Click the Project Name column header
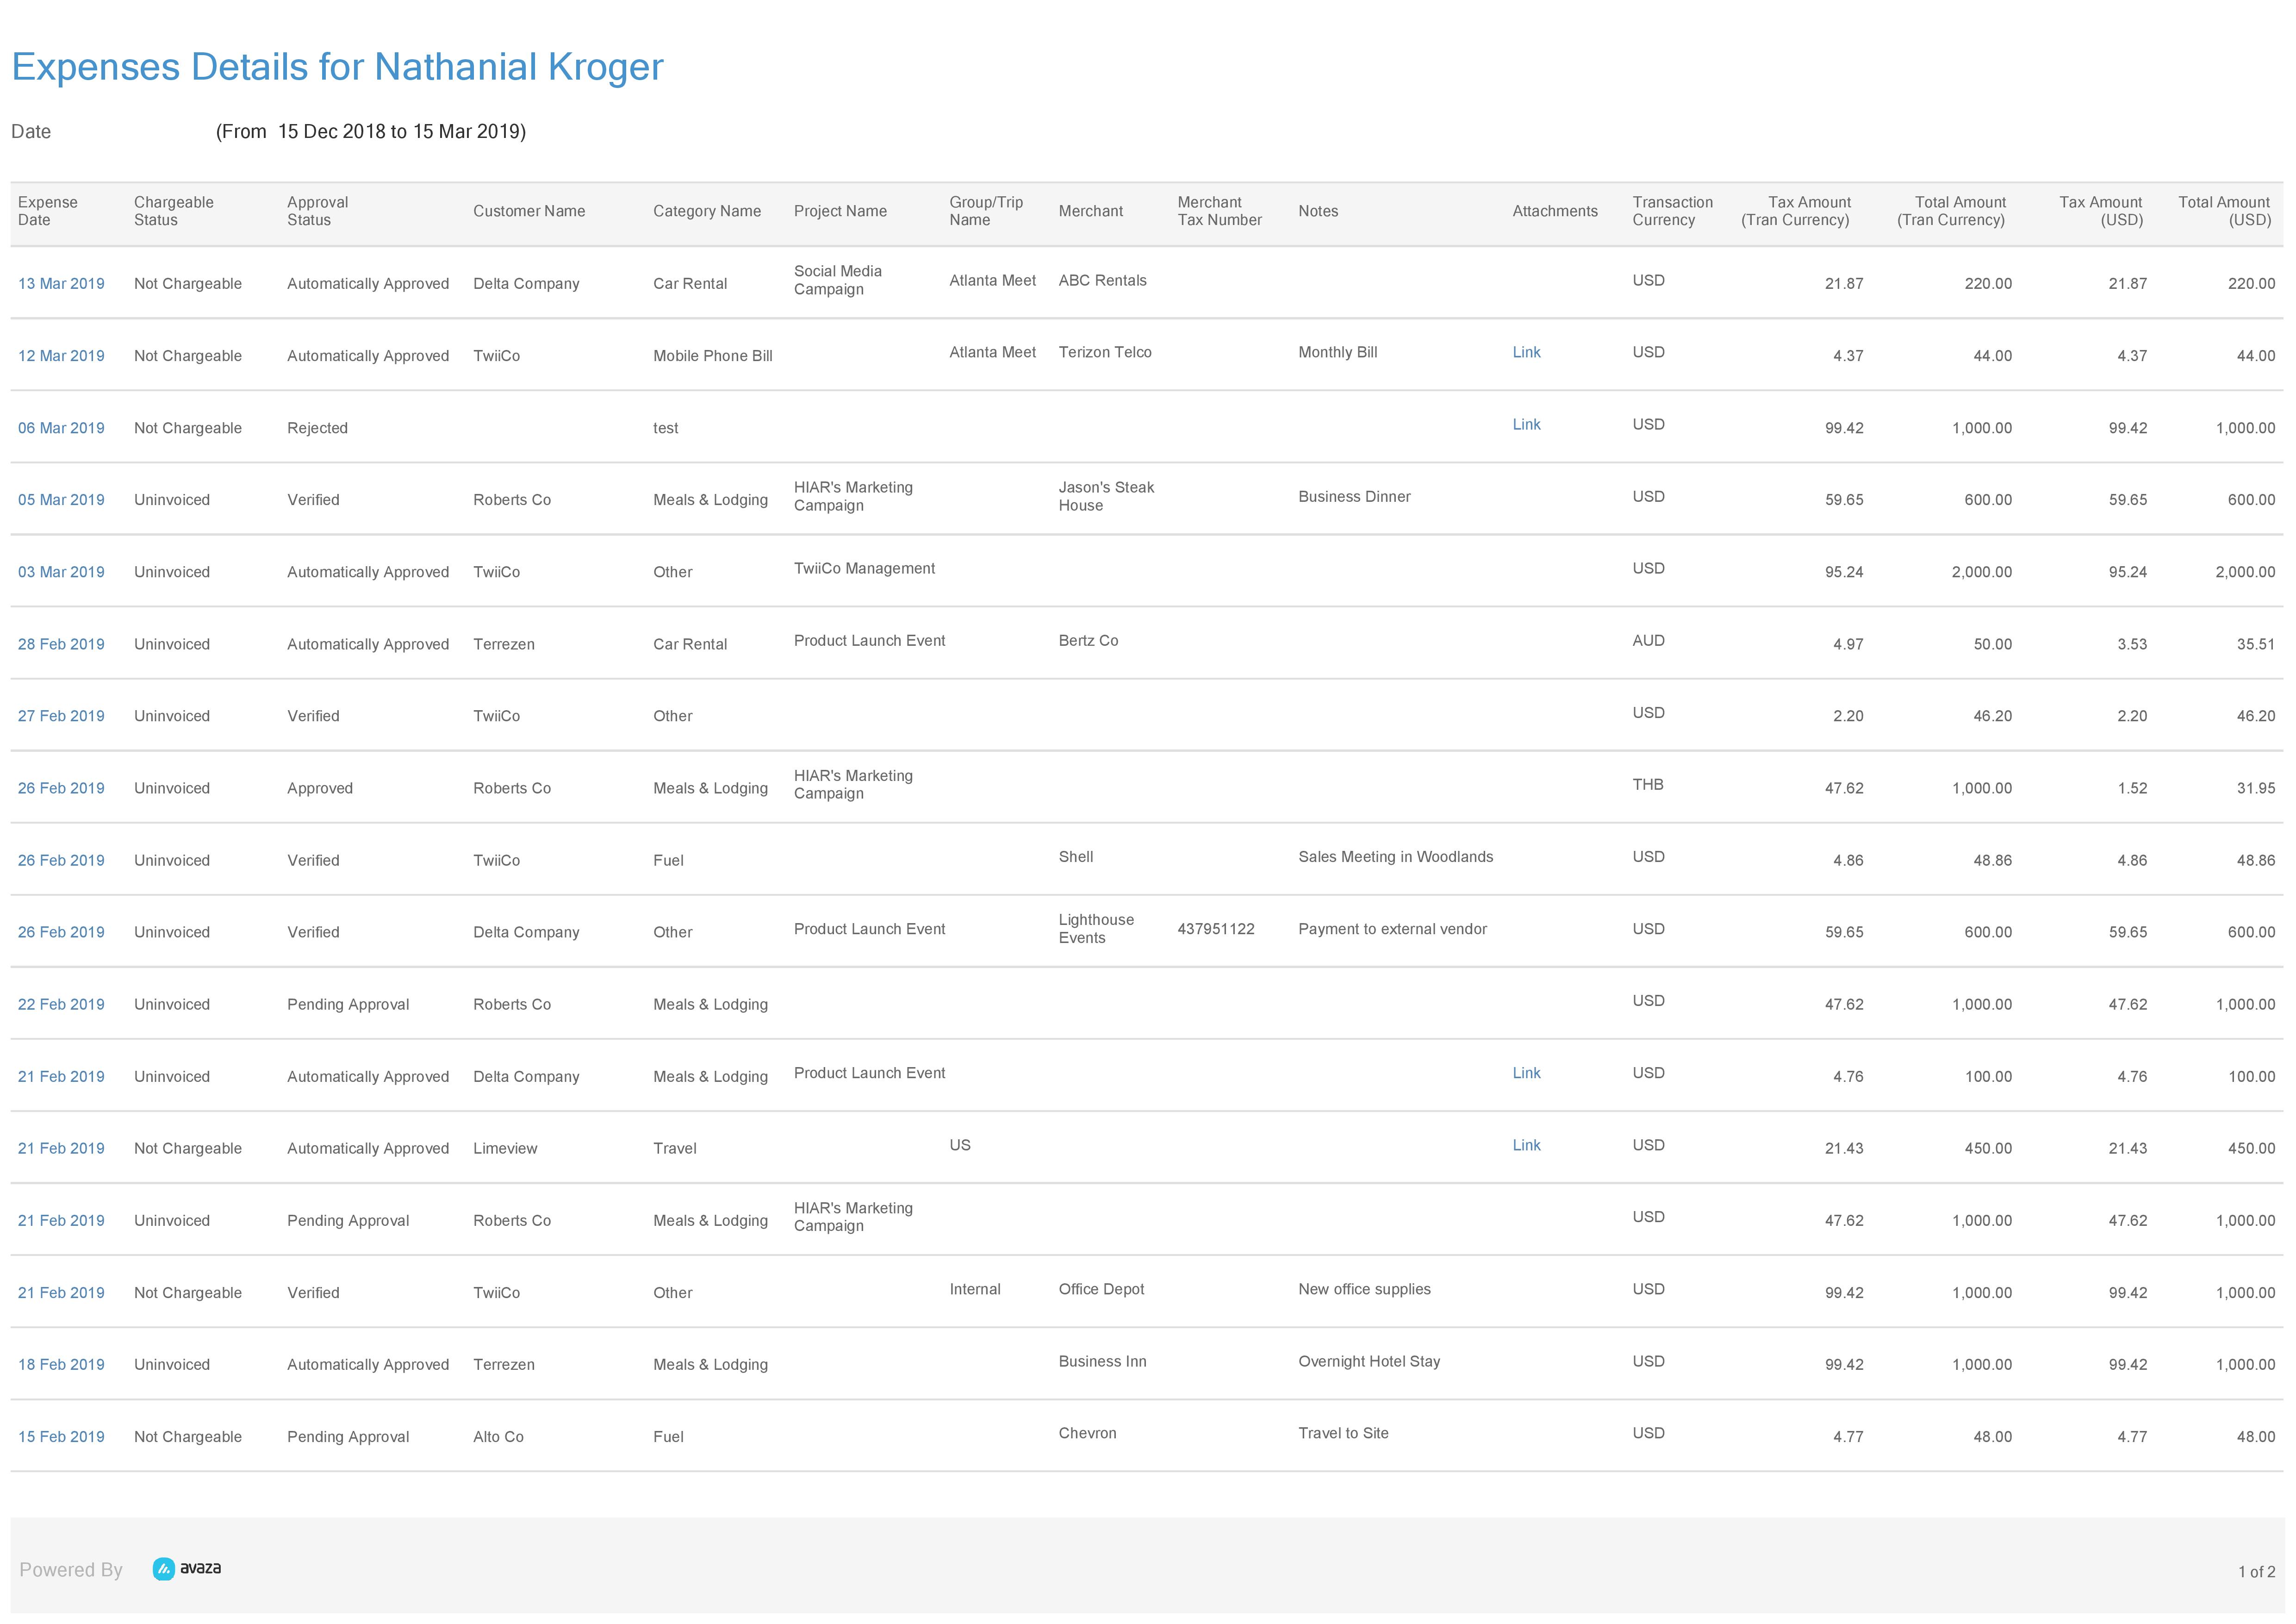 (x=840, y=211)
